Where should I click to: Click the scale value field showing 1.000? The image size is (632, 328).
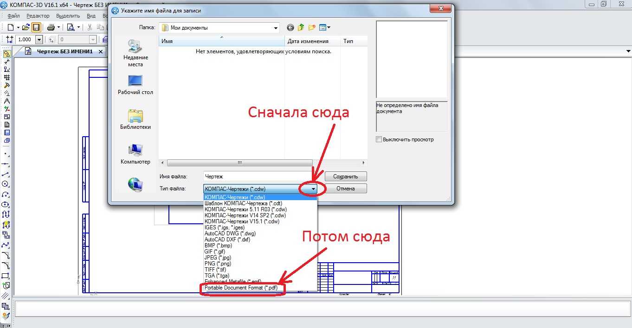pos(25,40)
